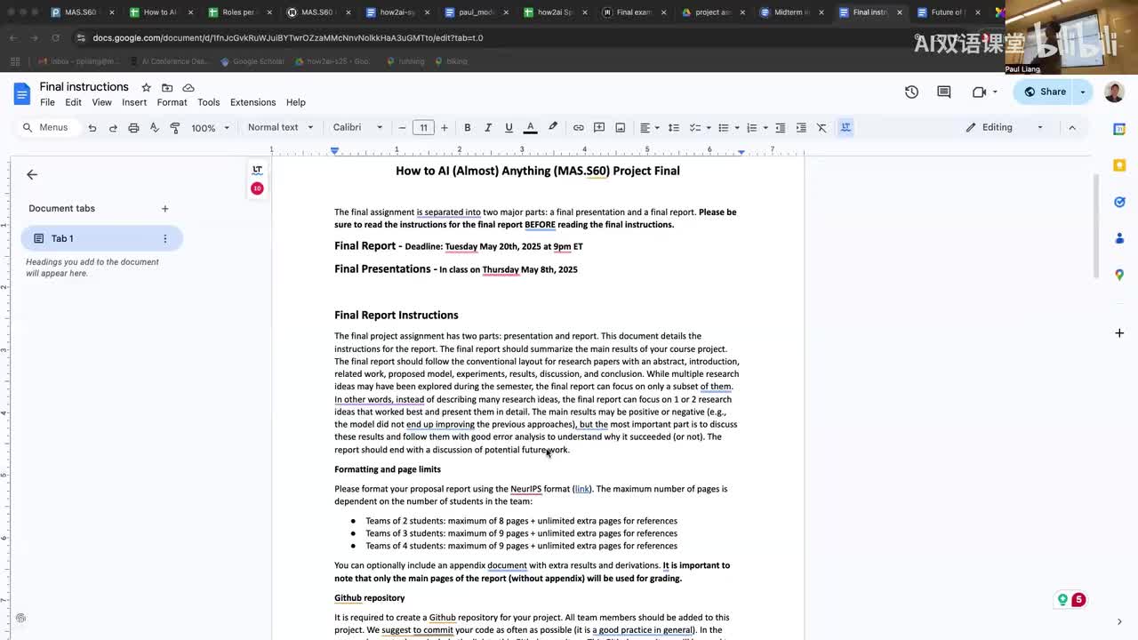Hide the menus with the collapse arrow

(1071, 127)
